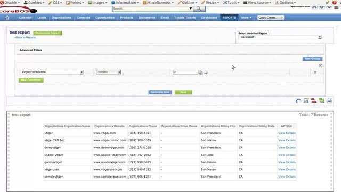Click the search magnifier button
This screenshot has width=341, height=192.
pyautogui.click(x=199, y=9)
